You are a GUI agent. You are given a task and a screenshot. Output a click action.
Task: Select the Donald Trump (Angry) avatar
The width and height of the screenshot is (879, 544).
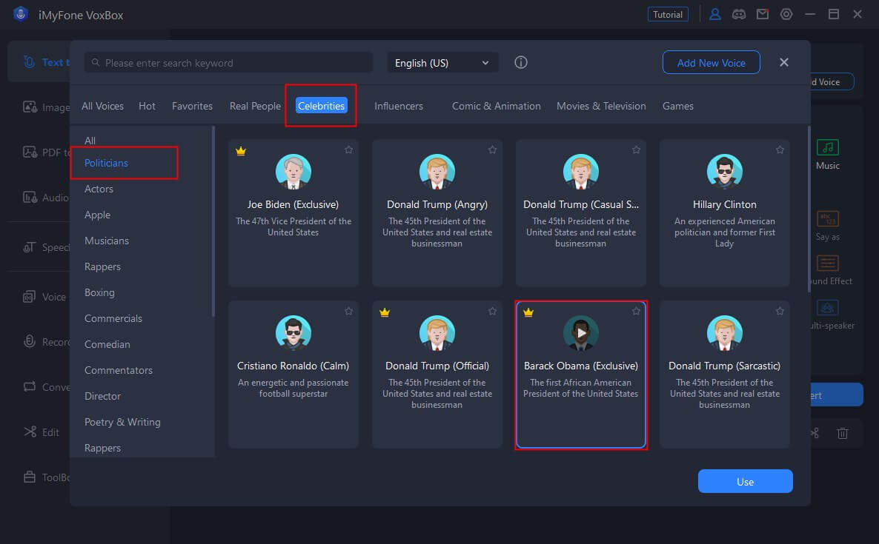pyautogui.click(x=437, y=172)
